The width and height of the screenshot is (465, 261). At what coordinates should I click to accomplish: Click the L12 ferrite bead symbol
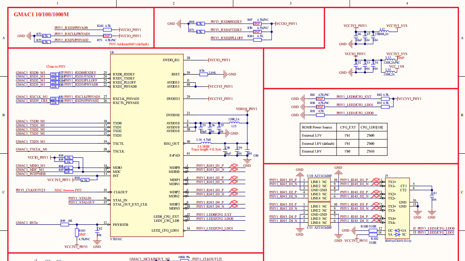click(x=383, y=31)
